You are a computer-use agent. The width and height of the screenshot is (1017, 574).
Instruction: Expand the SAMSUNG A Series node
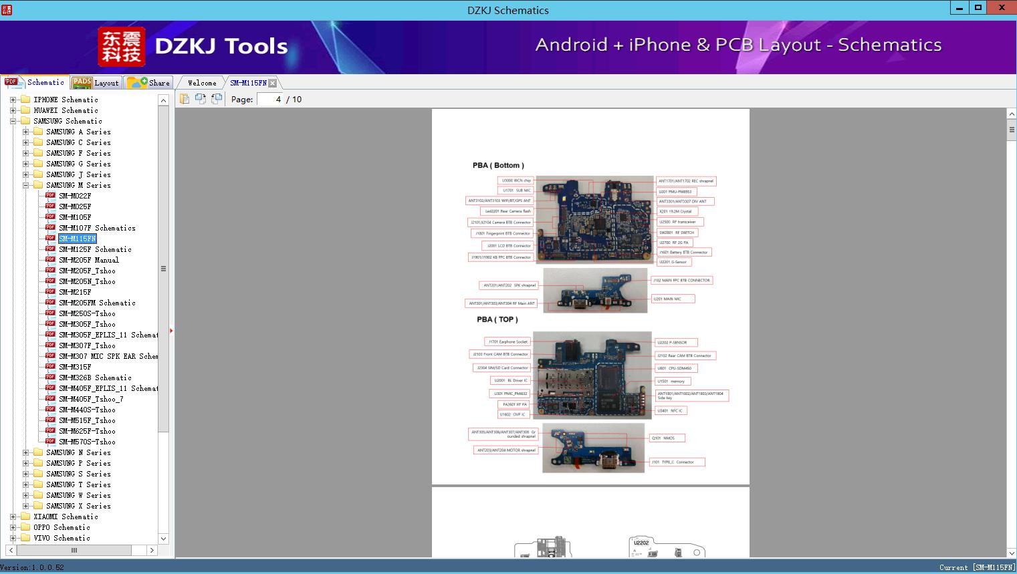tap(25, 132)
